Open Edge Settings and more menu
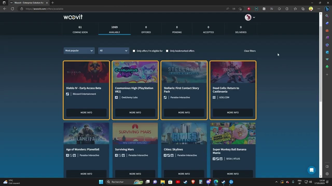Viewport: 332px width, 186px height. [x=319, y=9]
